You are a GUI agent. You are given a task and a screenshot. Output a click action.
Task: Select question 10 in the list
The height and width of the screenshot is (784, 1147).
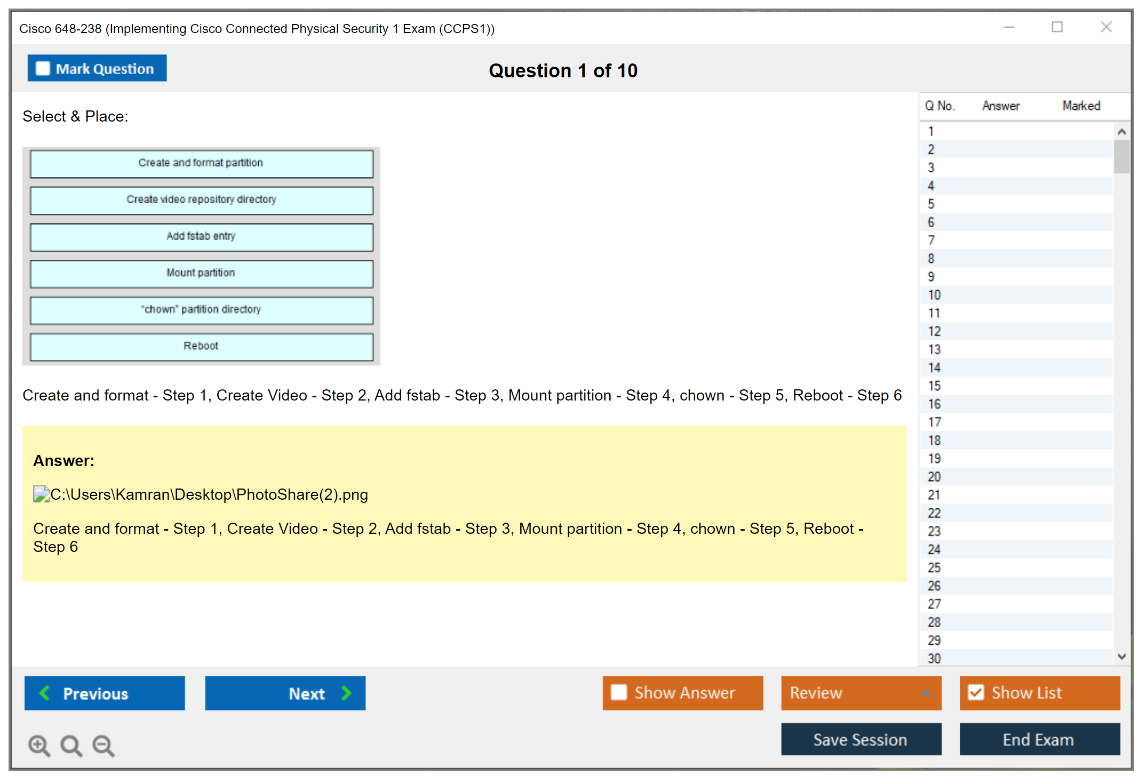pos(934,295)
